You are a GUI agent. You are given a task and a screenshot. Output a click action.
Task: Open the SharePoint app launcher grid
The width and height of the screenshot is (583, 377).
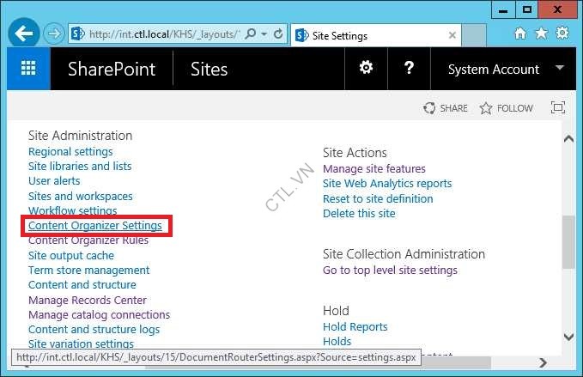tap(28, 69)
